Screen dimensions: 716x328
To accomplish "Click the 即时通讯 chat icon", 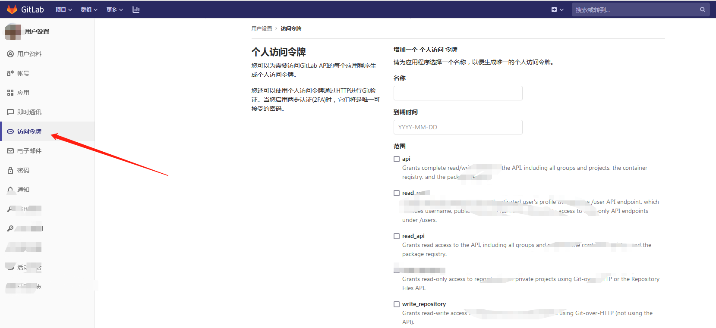I will point(10,112).
